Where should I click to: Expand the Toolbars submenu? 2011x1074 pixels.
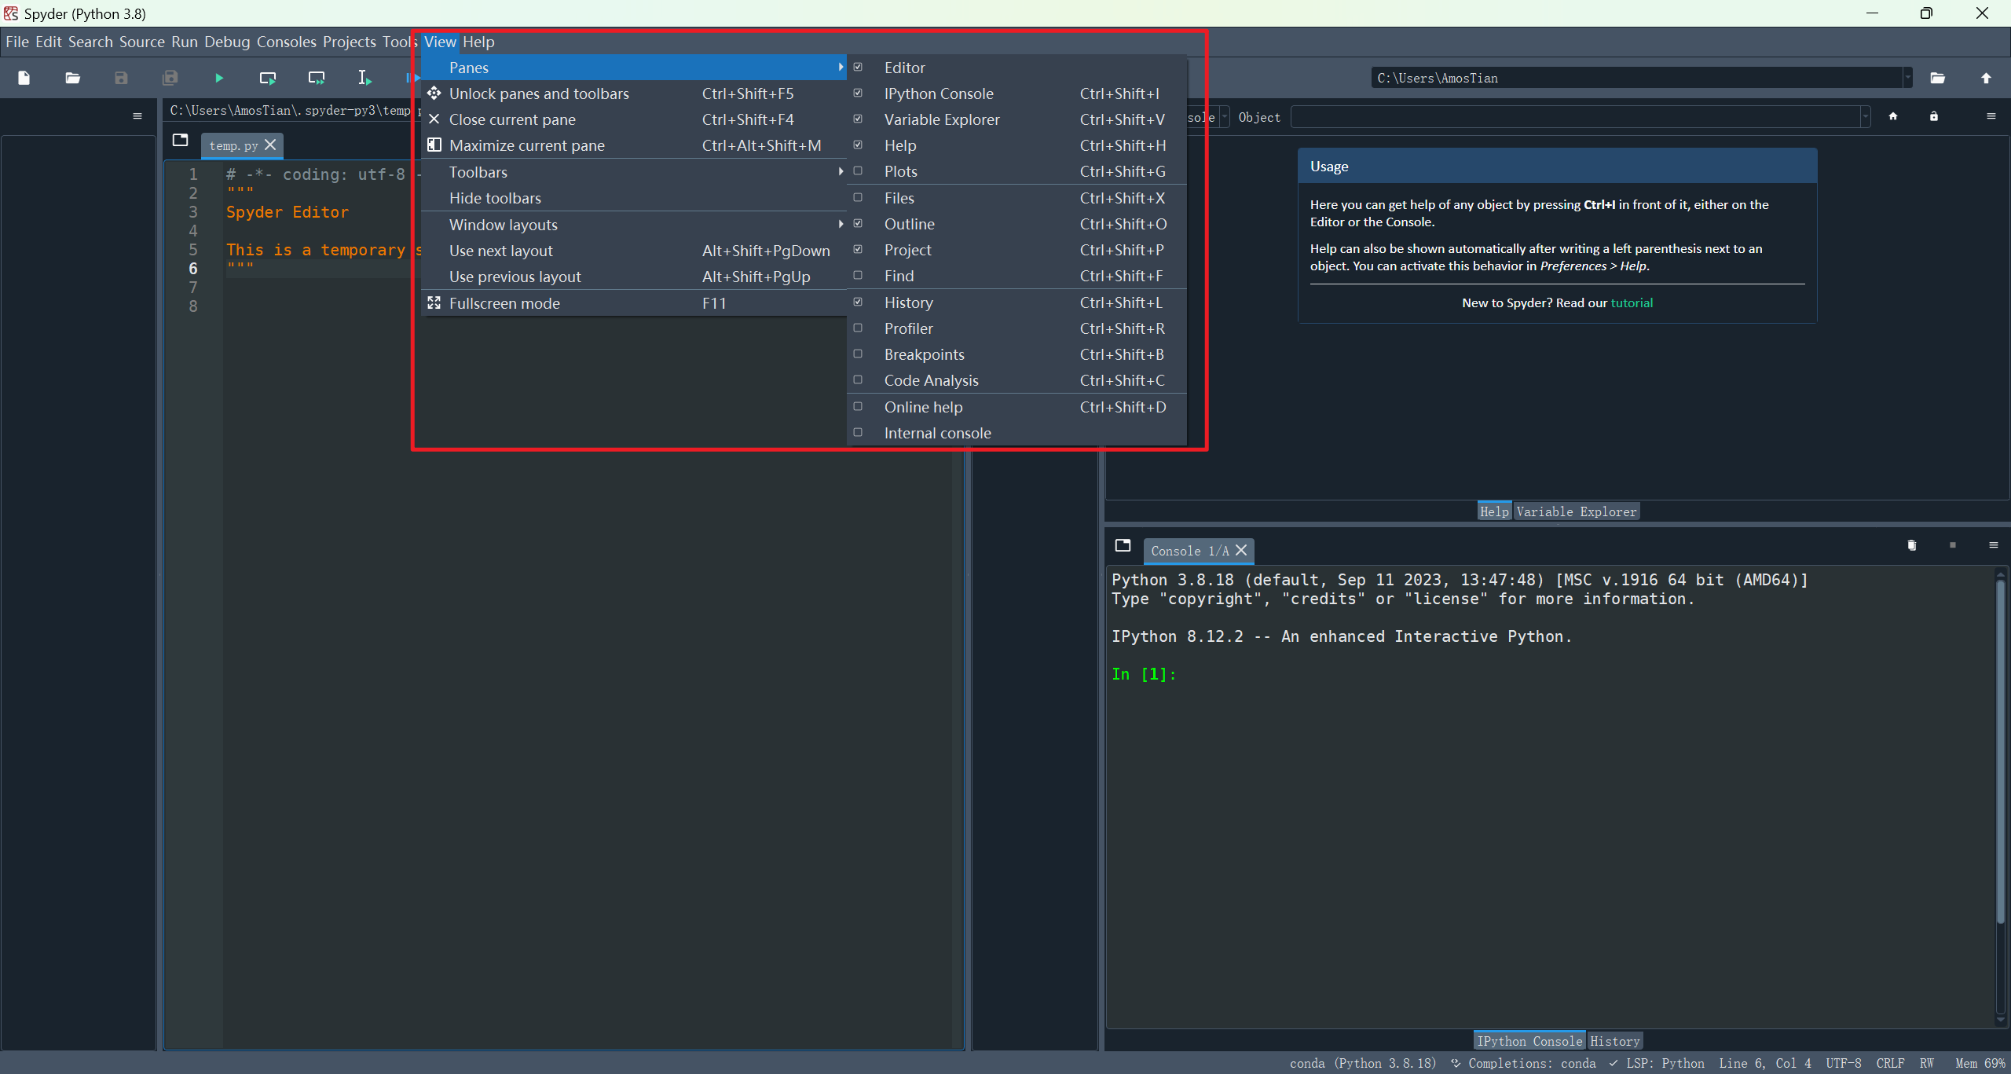click(634, 172)
